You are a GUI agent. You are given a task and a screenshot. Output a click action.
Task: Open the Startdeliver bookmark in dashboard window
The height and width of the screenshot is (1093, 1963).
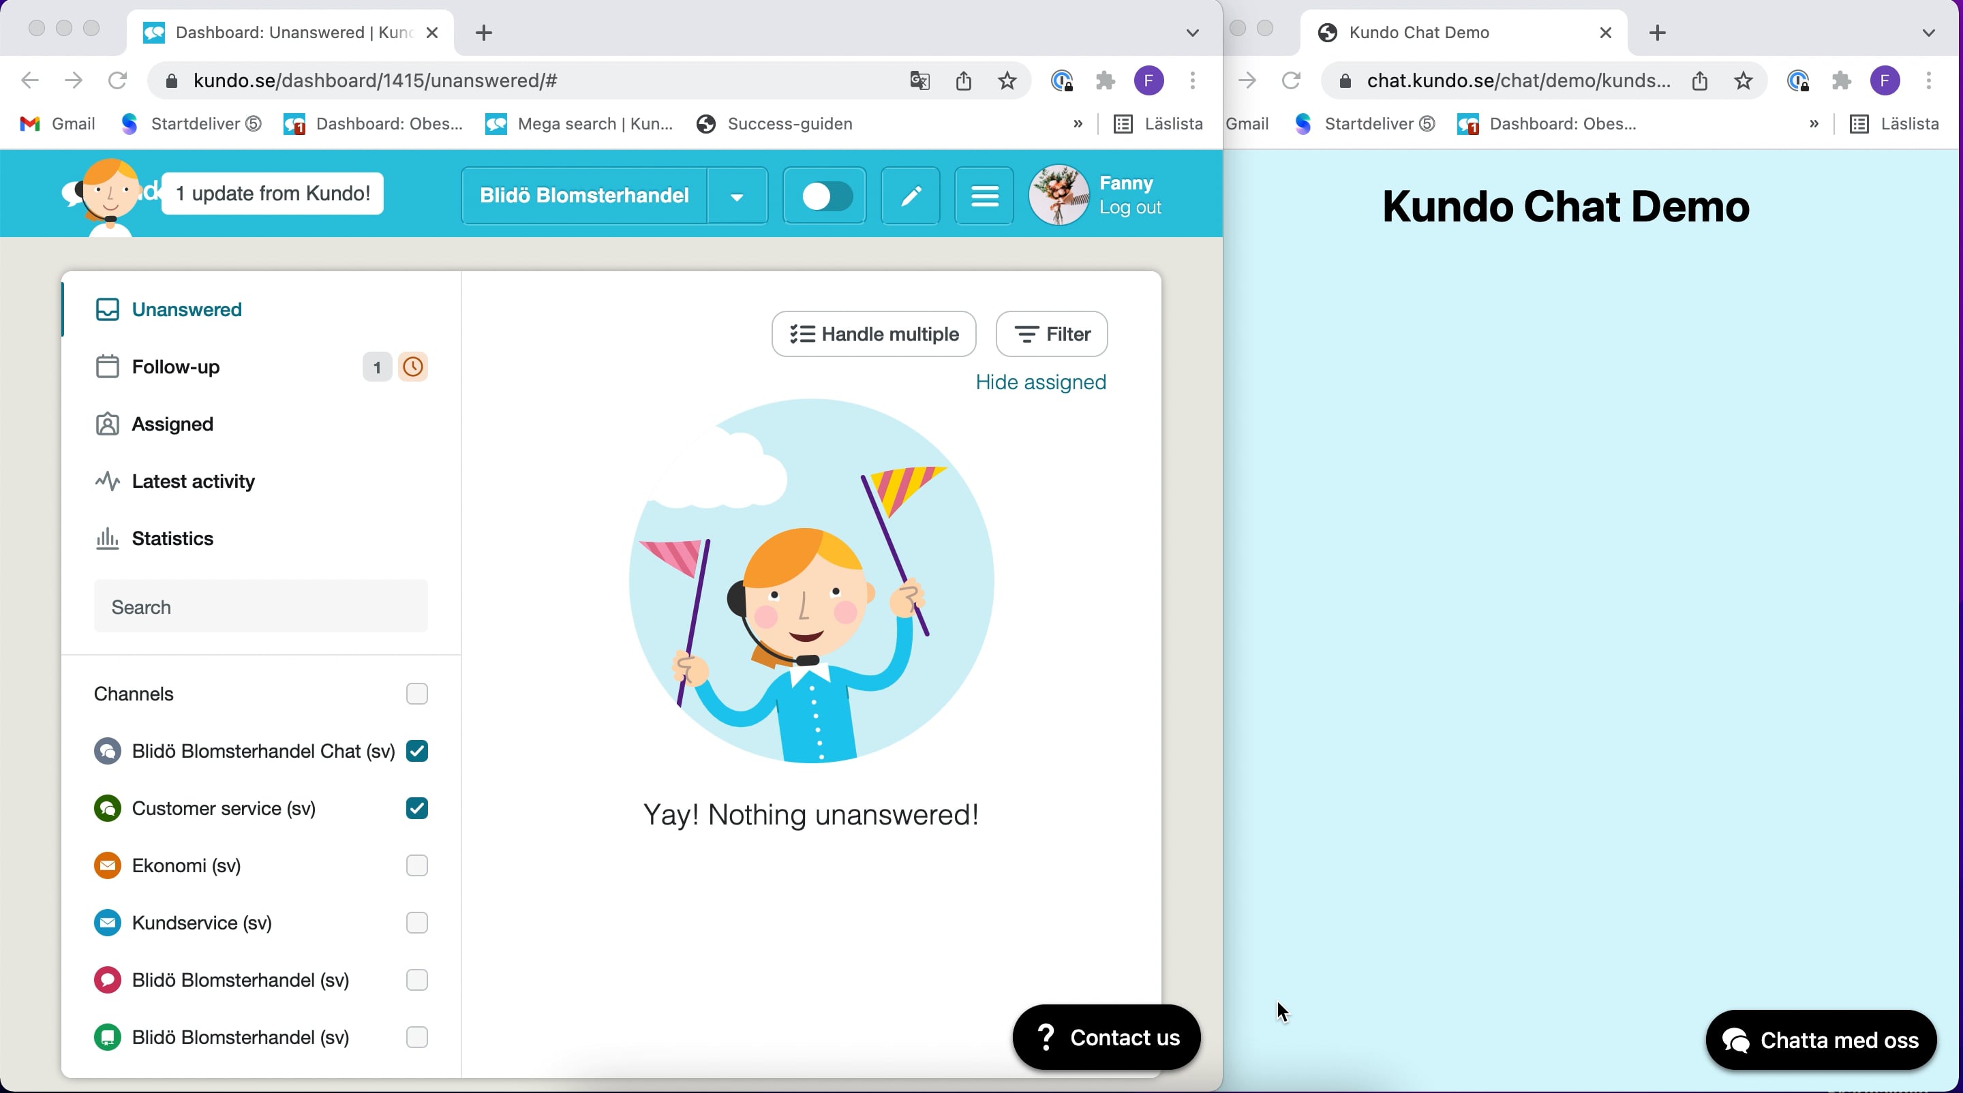(x=192, y=123)
